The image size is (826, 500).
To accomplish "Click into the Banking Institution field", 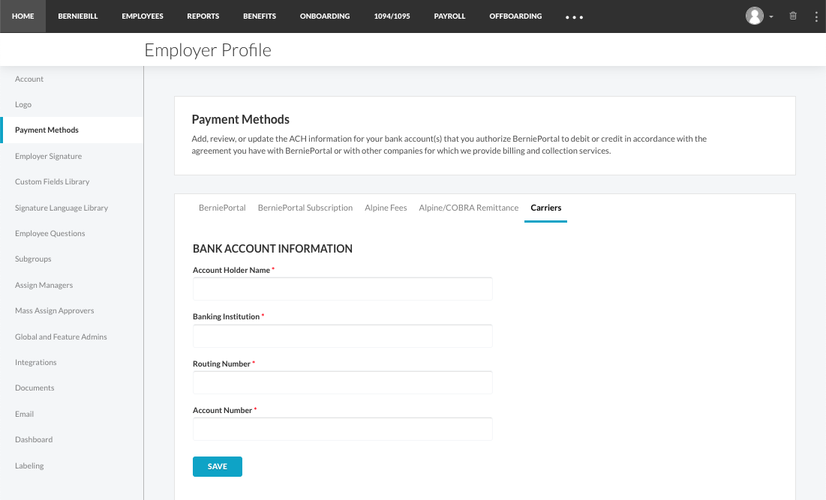I will [342, 336].
